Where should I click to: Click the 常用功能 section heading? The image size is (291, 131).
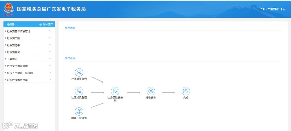[x=70, y=28]
